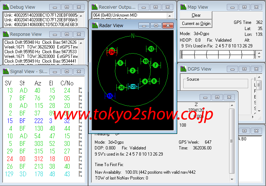The width and height of the screenshot is (266, 186).
Task: Click the C/No column header
Action: [67, 83]
